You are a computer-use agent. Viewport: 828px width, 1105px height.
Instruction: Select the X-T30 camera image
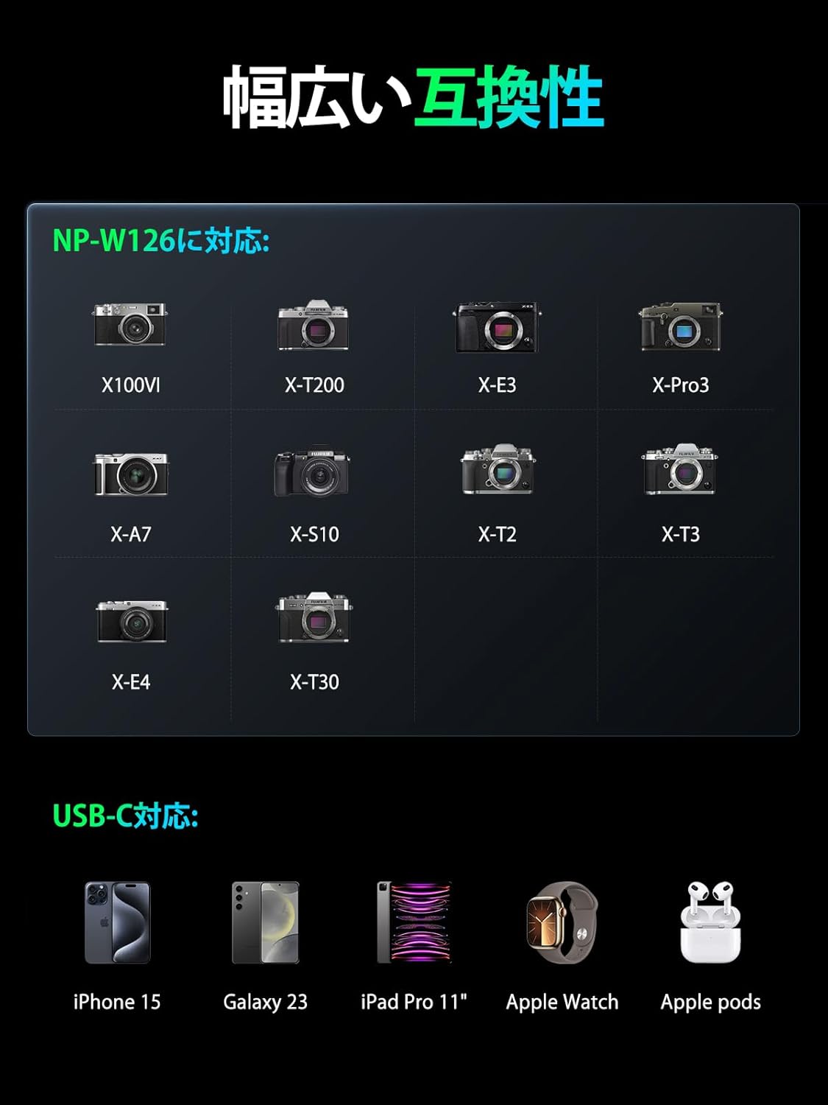314,617
